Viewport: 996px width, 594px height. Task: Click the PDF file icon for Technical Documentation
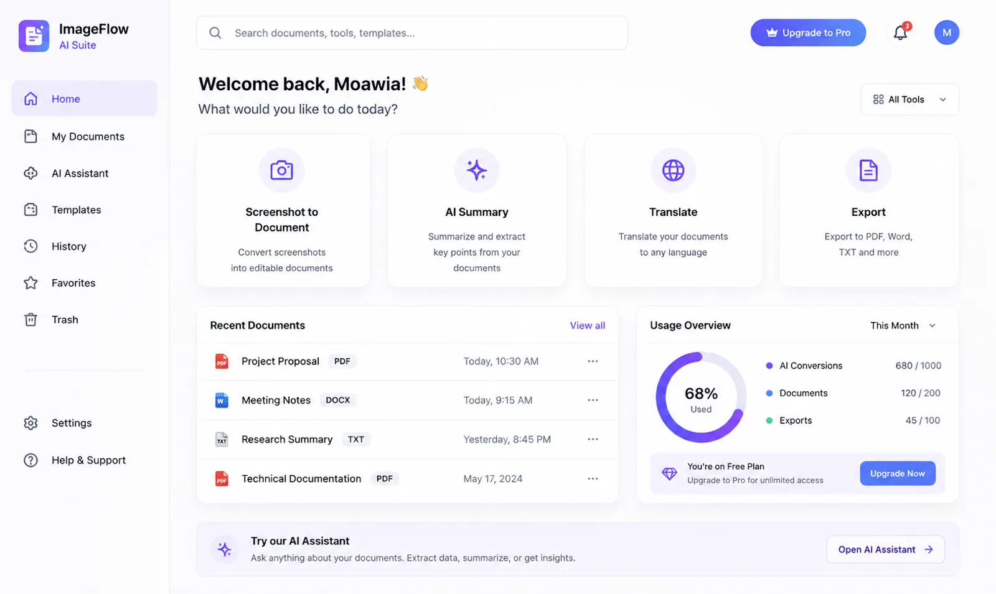(222, 478)
